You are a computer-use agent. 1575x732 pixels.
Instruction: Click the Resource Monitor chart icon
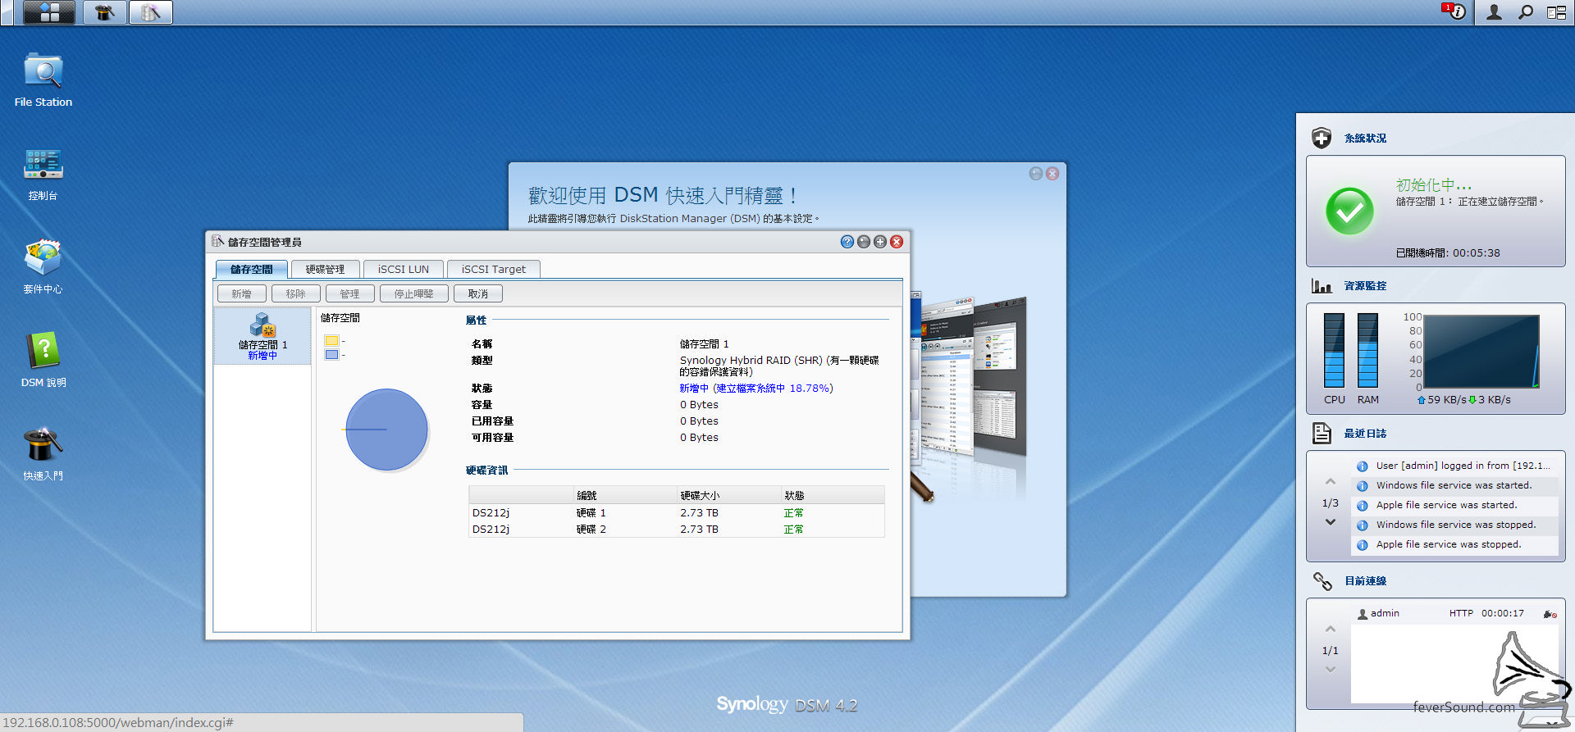pyautogui.click(x=1322, y=286)
